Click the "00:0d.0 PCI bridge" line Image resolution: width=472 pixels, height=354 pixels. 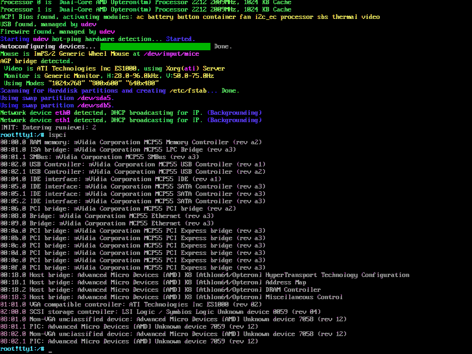coord(133,253)
